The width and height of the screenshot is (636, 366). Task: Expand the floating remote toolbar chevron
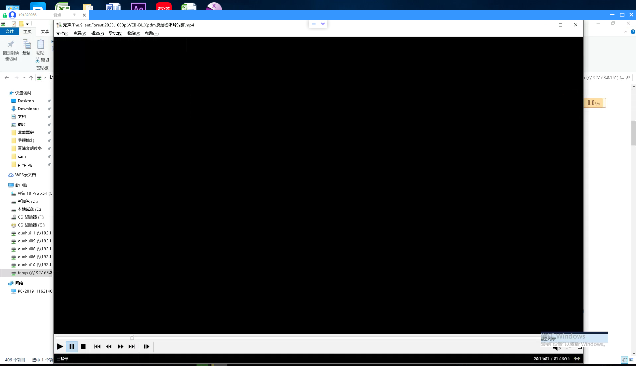[x=323, y=24]
